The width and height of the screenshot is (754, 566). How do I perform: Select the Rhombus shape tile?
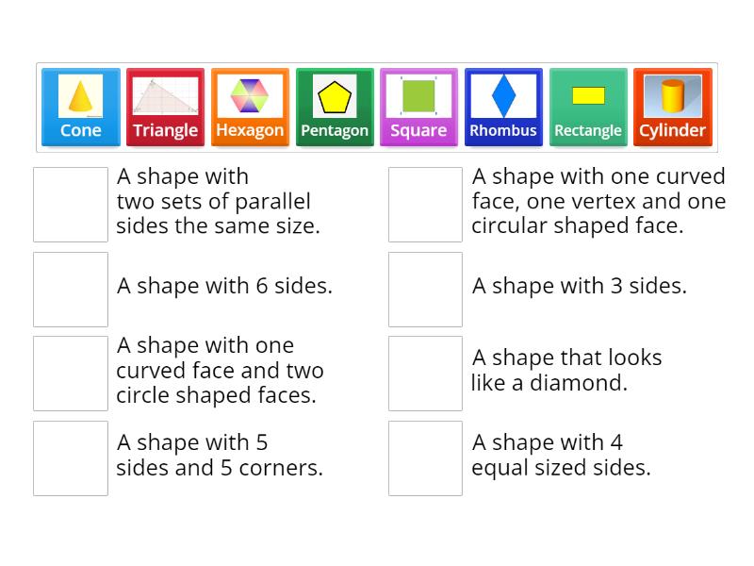(x=503, y=106)
